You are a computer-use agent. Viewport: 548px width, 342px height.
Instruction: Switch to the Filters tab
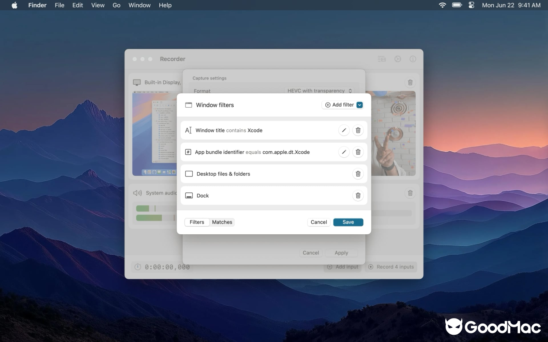click(197, 222)
